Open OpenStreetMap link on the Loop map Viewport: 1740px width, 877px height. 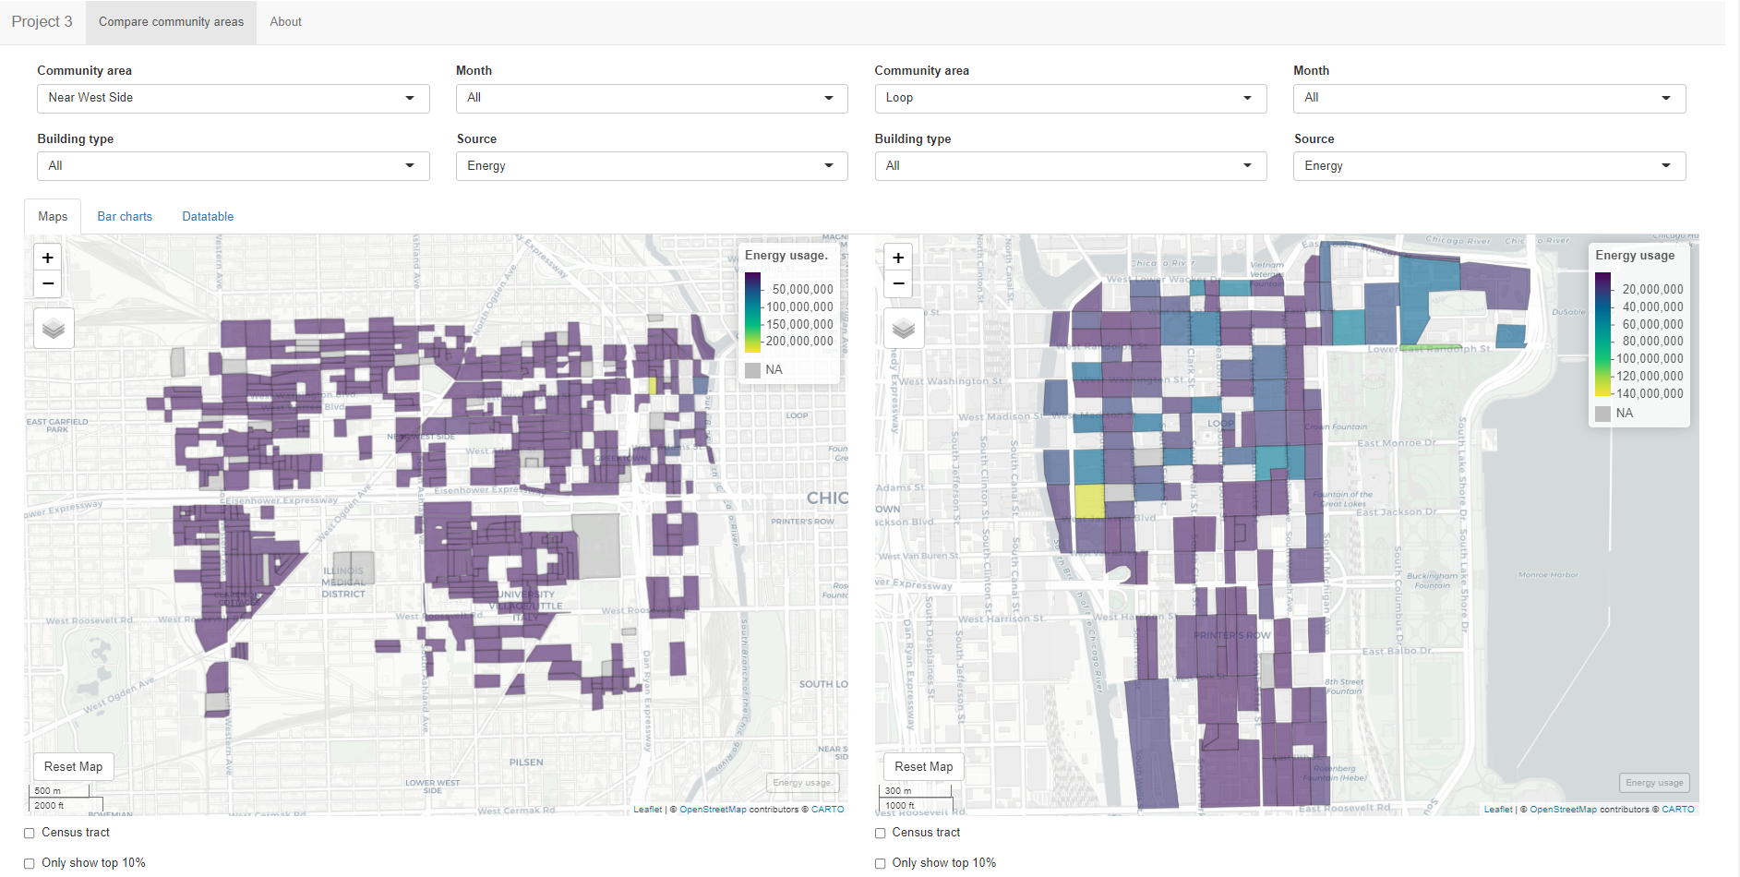(1563, 810)
